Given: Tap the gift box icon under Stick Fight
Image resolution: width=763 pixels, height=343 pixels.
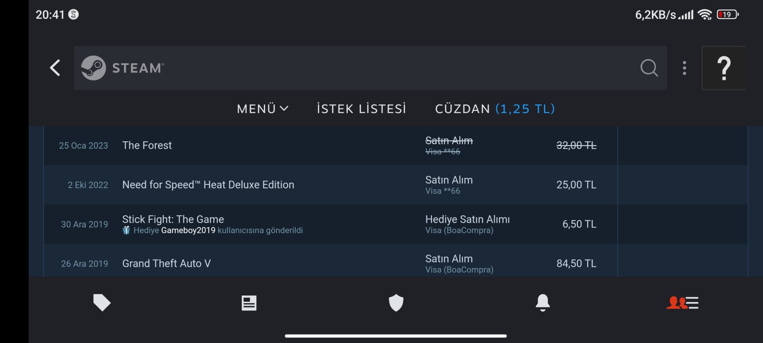Looking at the screenshot, I should (x=126, y=230).
